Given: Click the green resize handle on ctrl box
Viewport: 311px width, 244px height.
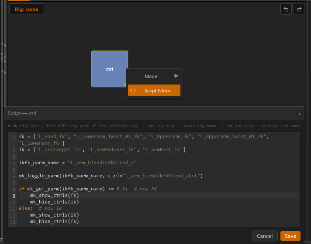Looking at the screenshot, I should pos(125,85).
